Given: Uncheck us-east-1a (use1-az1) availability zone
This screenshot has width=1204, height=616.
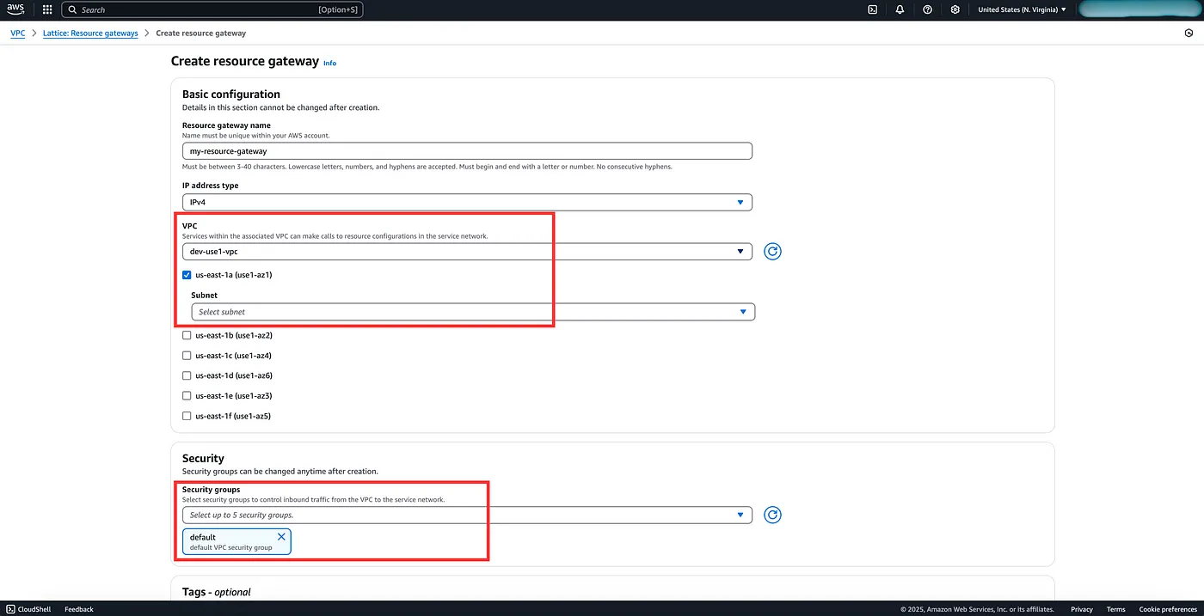Looking at the screenshot, I should click(187, 275).
